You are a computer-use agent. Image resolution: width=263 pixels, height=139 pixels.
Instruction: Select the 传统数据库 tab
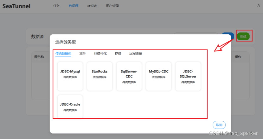(x=63, y=54)
